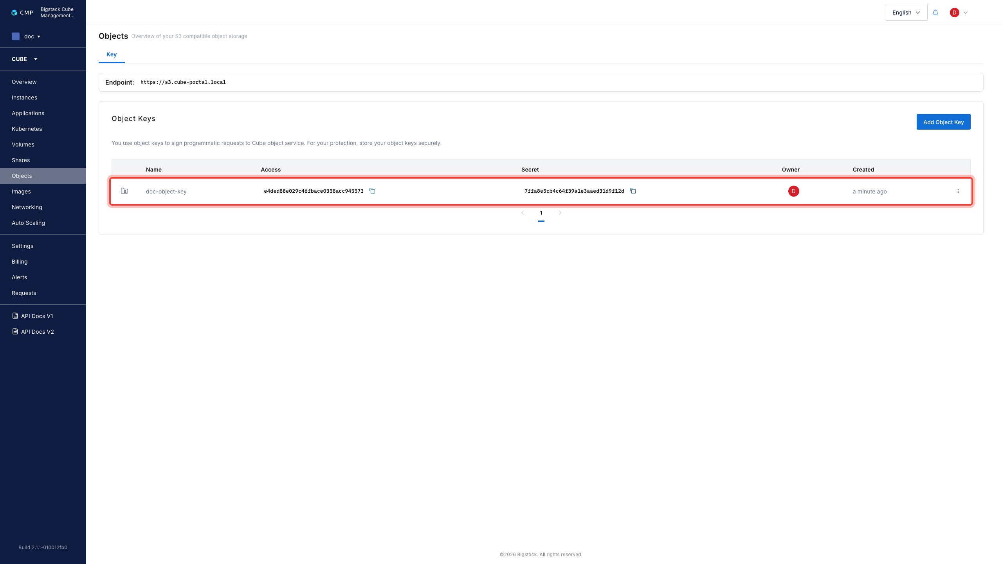Switch to the Key tab
This screenshot has height=564, width=1002.
pos(112,54)
